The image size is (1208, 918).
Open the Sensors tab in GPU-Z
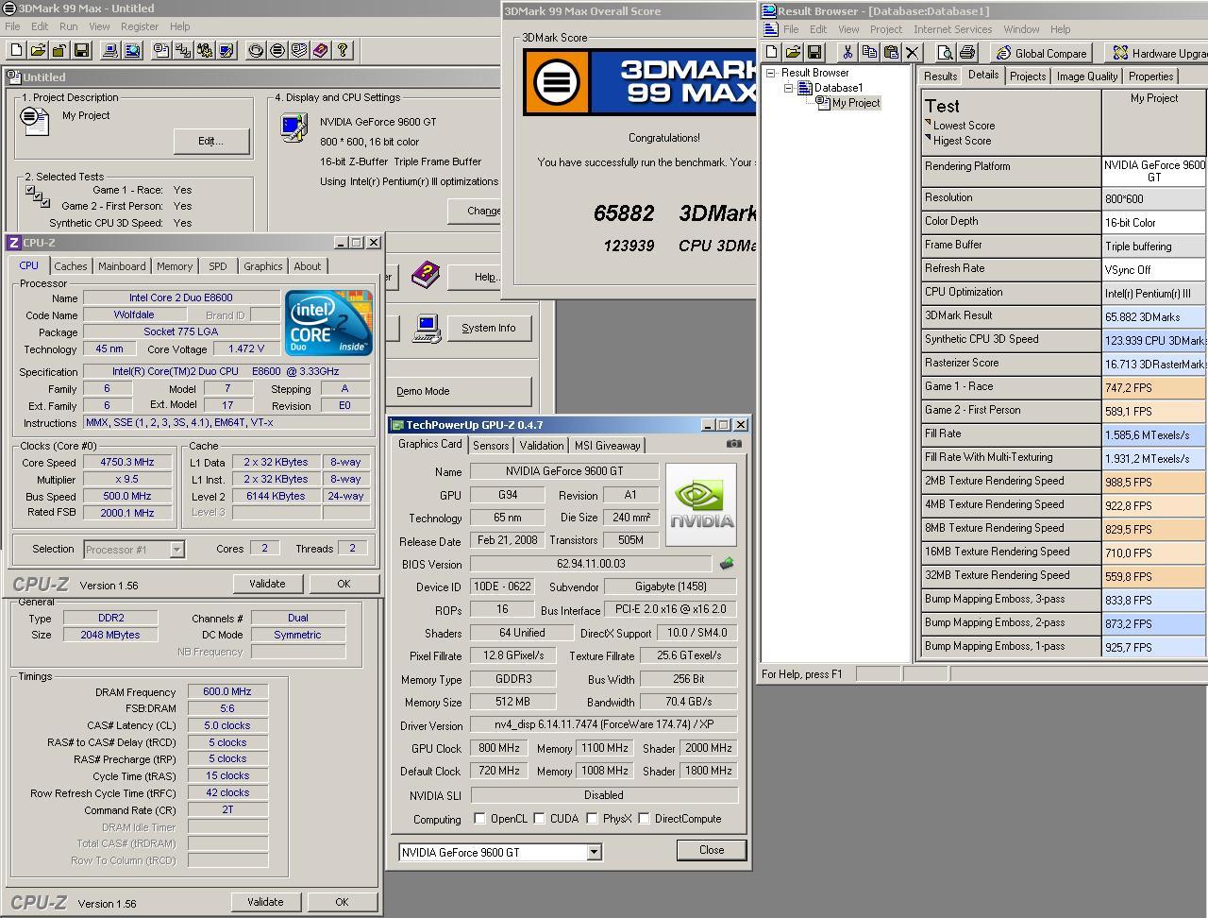click(x=491, y=445)
